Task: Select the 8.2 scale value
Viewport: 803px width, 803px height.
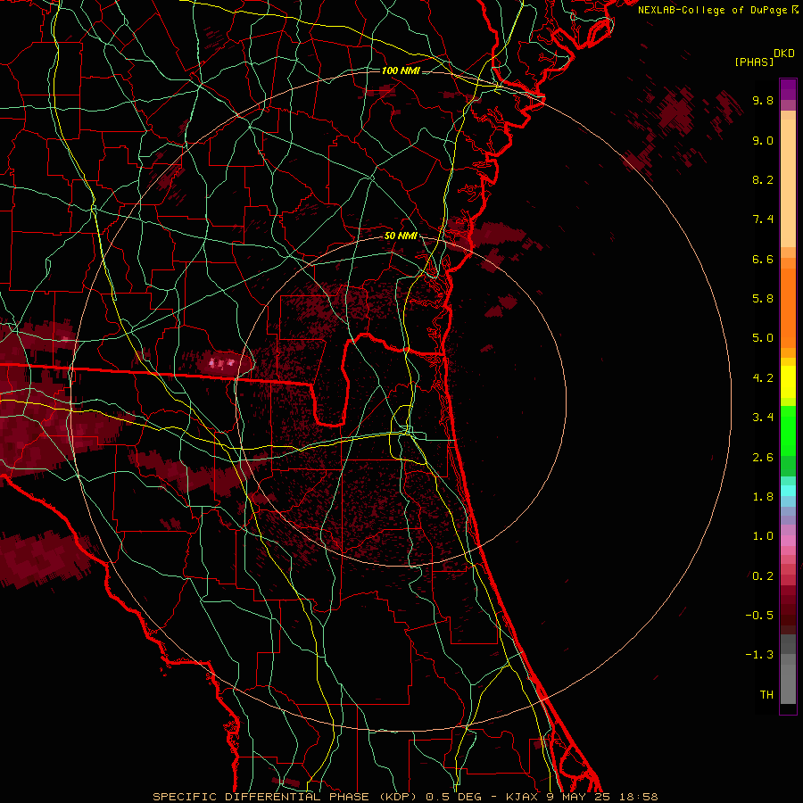Action: tap(763, 179)
